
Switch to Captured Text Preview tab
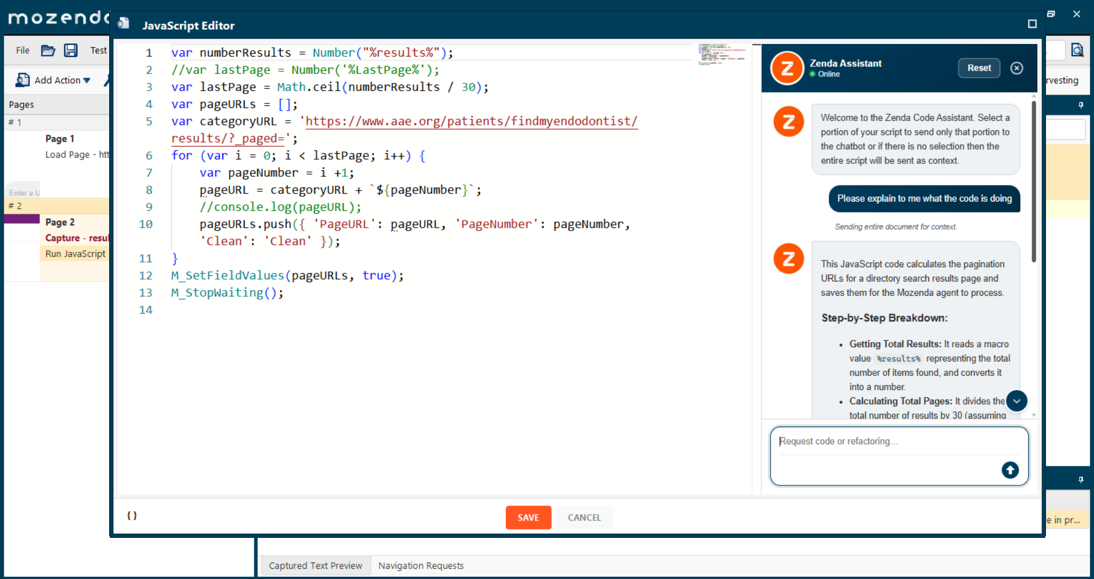coord(316,565)
